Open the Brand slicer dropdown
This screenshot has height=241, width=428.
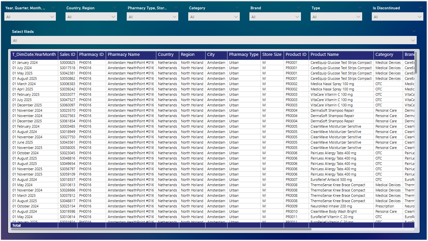coord(275,17)
